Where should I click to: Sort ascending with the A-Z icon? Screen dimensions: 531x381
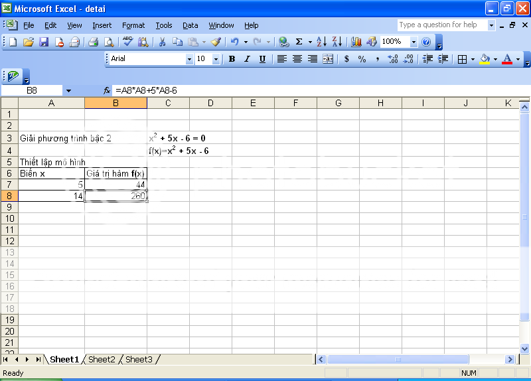click(321, 42)
